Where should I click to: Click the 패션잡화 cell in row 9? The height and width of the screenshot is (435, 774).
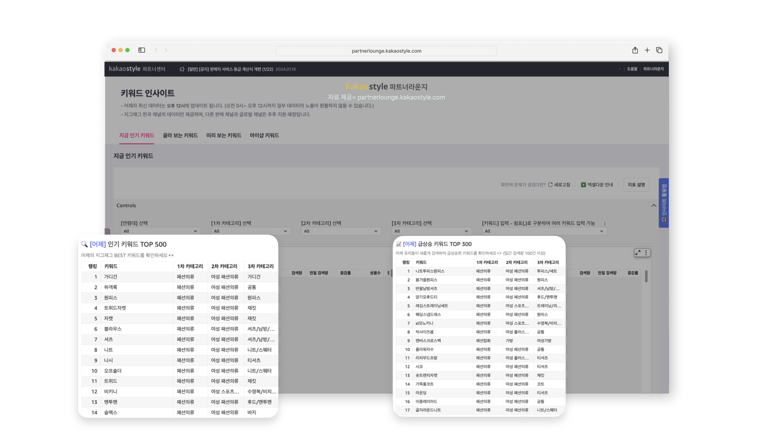483,341
